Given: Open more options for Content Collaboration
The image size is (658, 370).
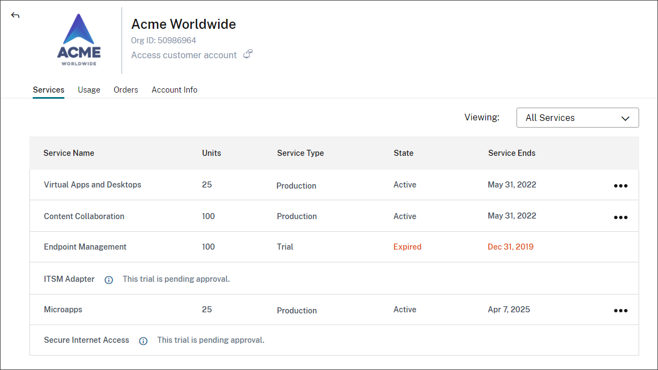Looking at the screenshot, I should [621, 217].
